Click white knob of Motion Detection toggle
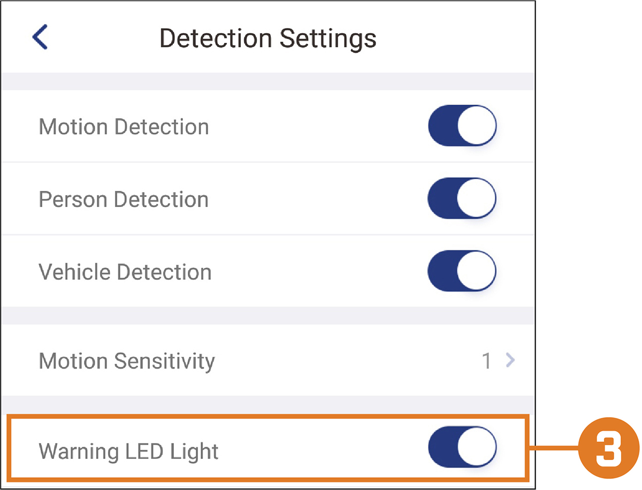Screen dimensions: 642x490 (478, 126)
